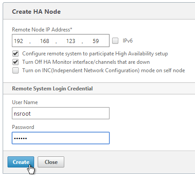Focus the Password input field
The image size is (195, 179).
tap(61, 138)
